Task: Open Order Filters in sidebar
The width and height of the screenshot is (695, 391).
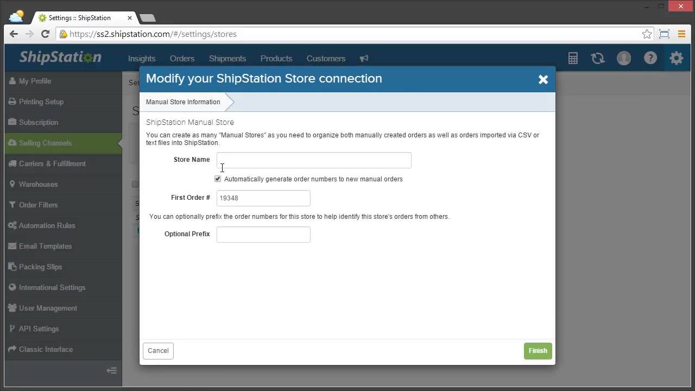Action: coord(63,205)
